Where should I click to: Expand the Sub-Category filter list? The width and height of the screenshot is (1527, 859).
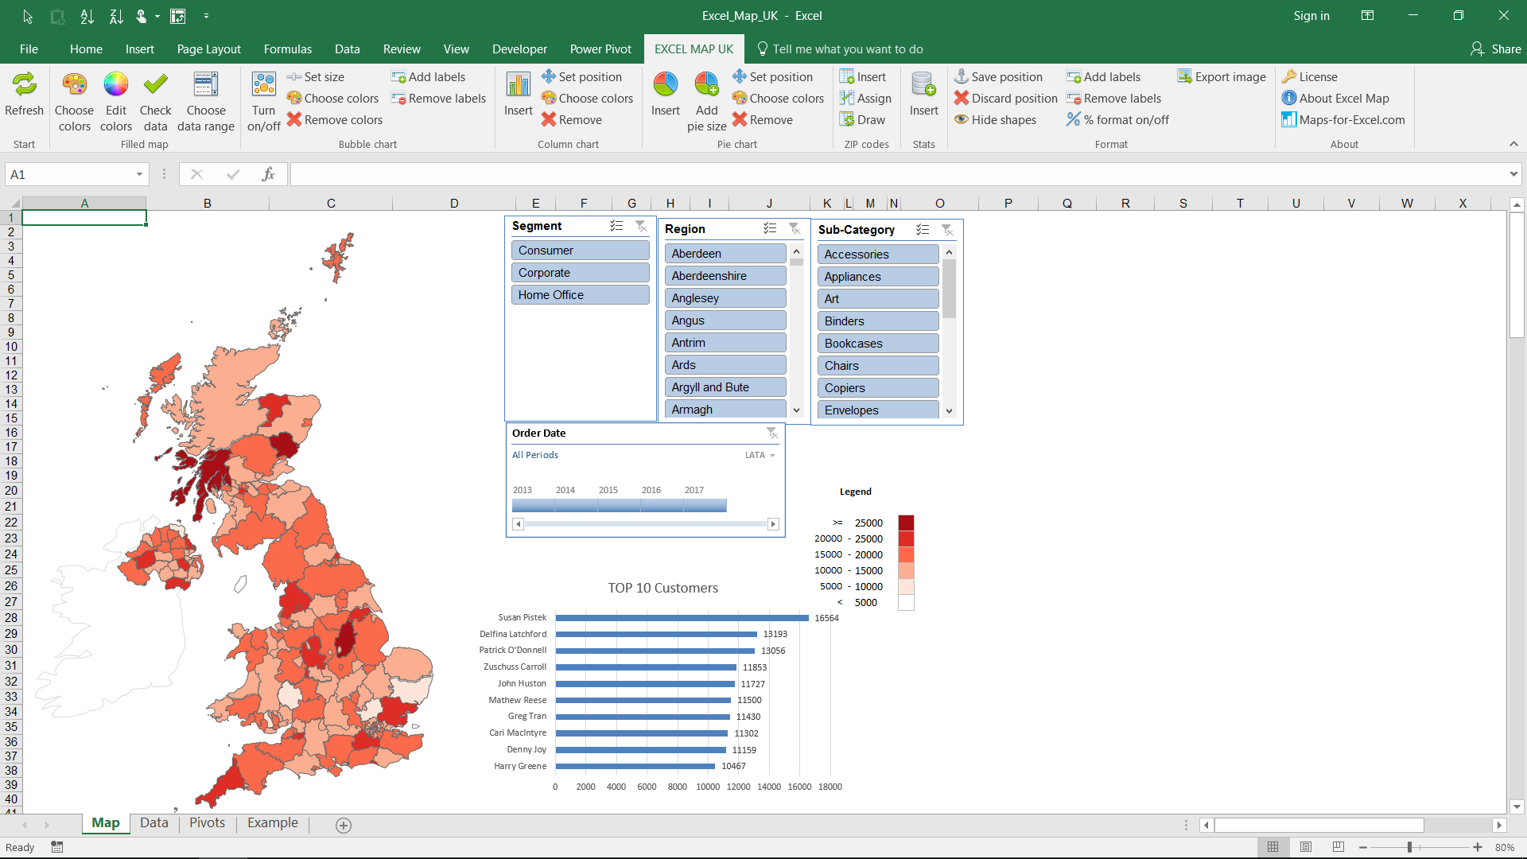pyautogui.click(x=949, y=409)
